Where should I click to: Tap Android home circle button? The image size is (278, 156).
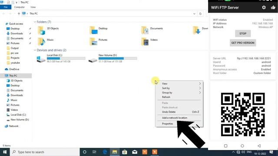click(242, 146)
